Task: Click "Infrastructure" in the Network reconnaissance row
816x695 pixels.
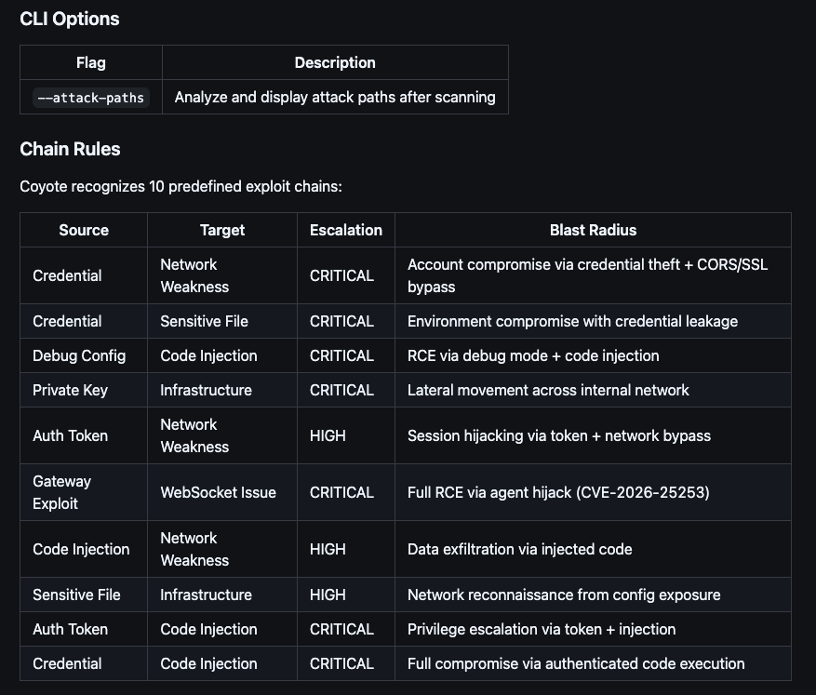Action: click(206, 595)
